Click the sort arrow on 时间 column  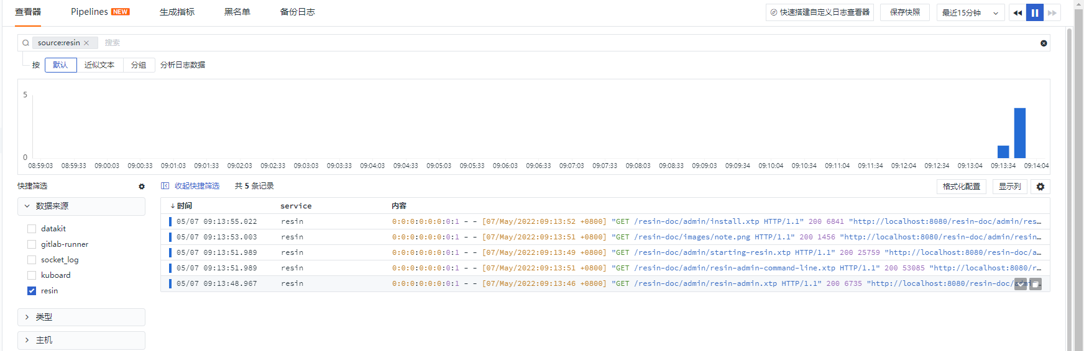(x=172, y=206)
